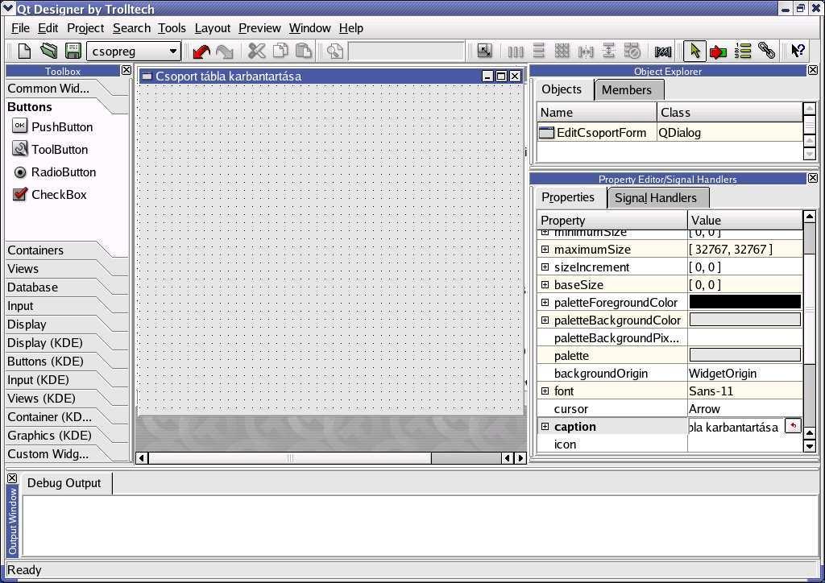Pick ToolButton from the Toolbox
This screenshot has width=825, height=583.
[50, 149]
